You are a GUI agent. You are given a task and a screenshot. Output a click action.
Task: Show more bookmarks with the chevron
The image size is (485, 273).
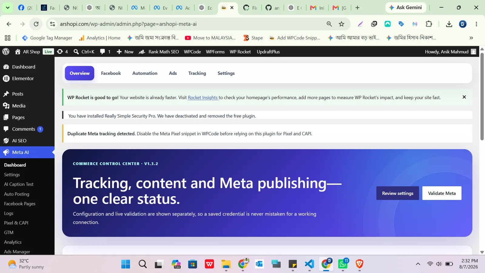(x=471, y=38)
